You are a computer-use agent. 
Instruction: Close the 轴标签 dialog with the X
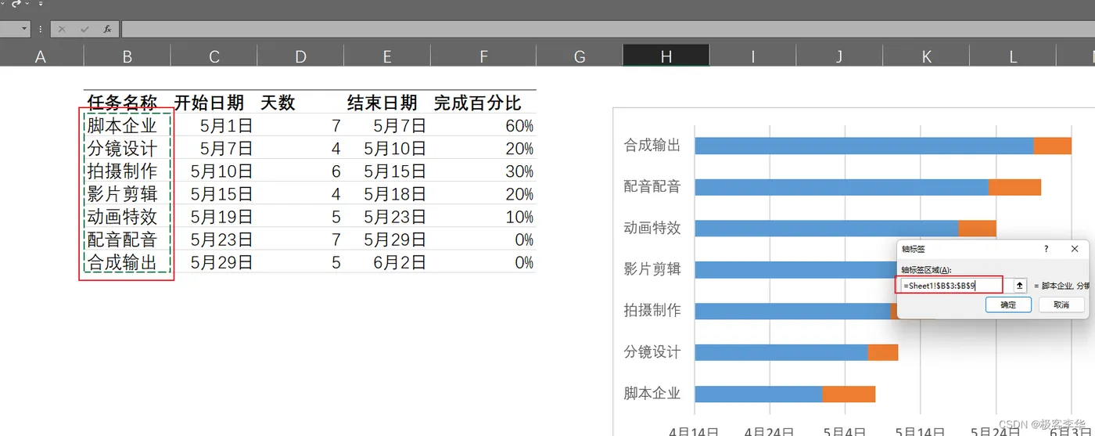[x=1075, y=249]
